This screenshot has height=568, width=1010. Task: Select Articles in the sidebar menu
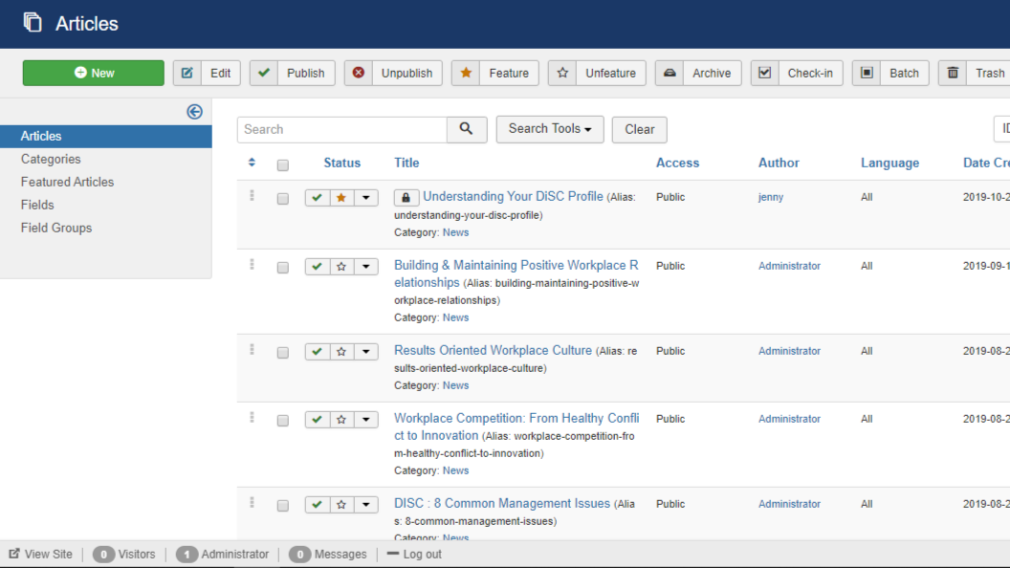[x=105, y=137]
